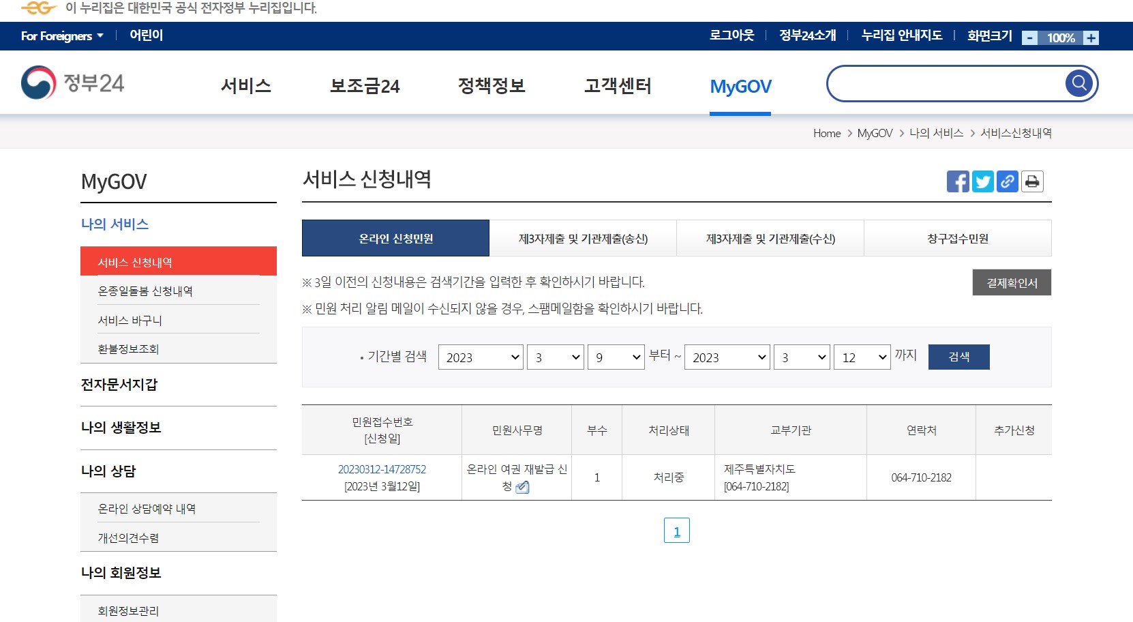Switch to the 창구접수민원 tab
Screen dimensions: 1133x622
tap(957, 238)
